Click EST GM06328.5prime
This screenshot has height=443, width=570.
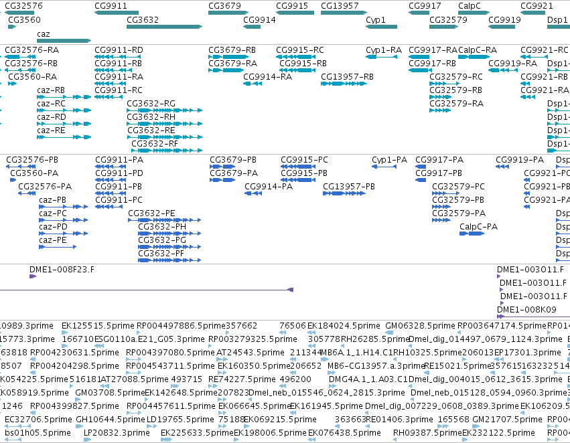pyautogui.click(x=420, y=325)
